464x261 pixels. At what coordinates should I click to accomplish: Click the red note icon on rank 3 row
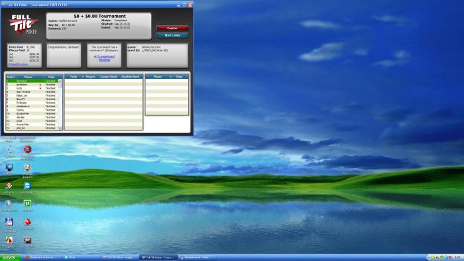(x=40, y=88)
